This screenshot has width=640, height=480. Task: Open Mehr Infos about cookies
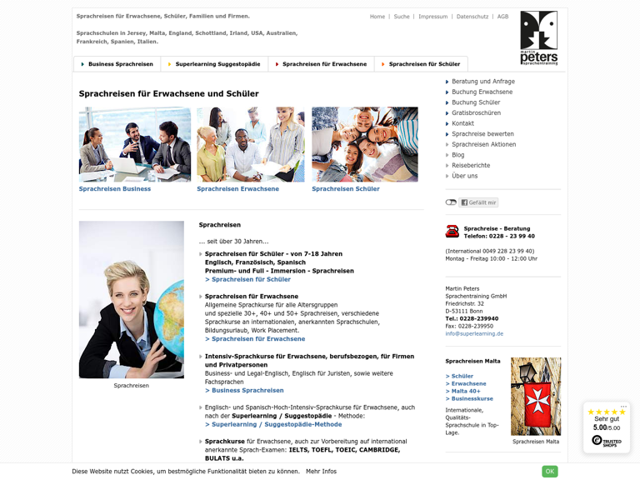(321, 472)
